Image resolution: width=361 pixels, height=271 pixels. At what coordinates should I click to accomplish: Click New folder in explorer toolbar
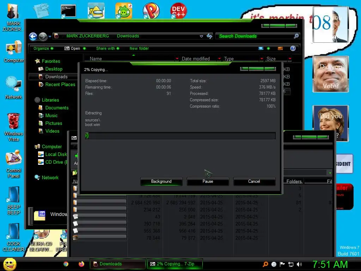139,48
